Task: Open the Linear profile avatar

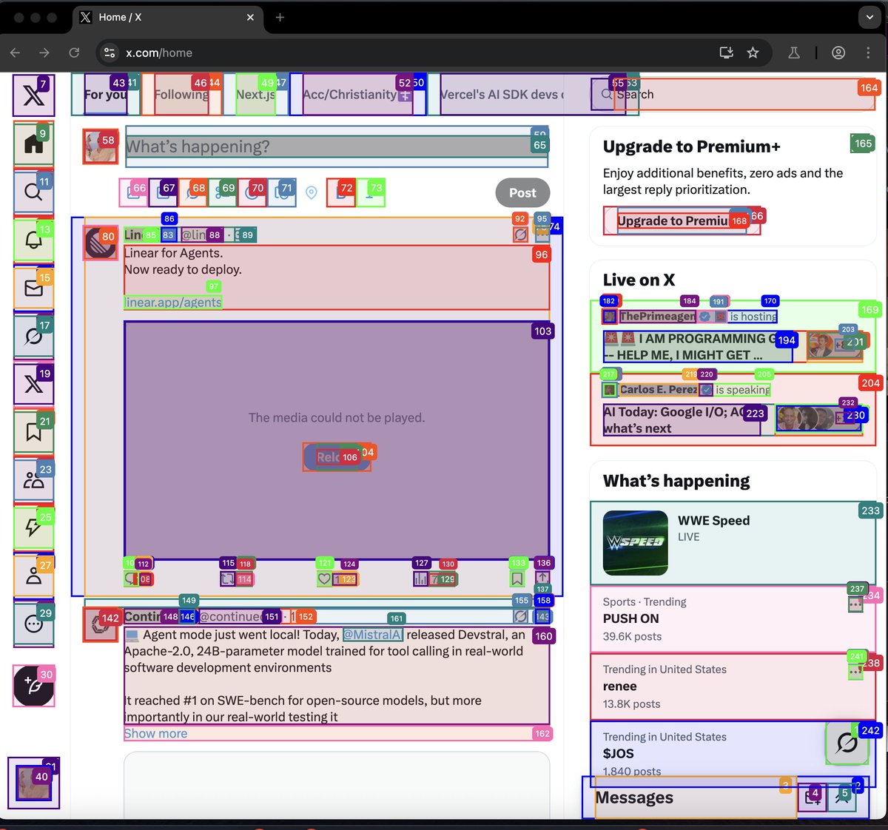Action: pos(101,243)
